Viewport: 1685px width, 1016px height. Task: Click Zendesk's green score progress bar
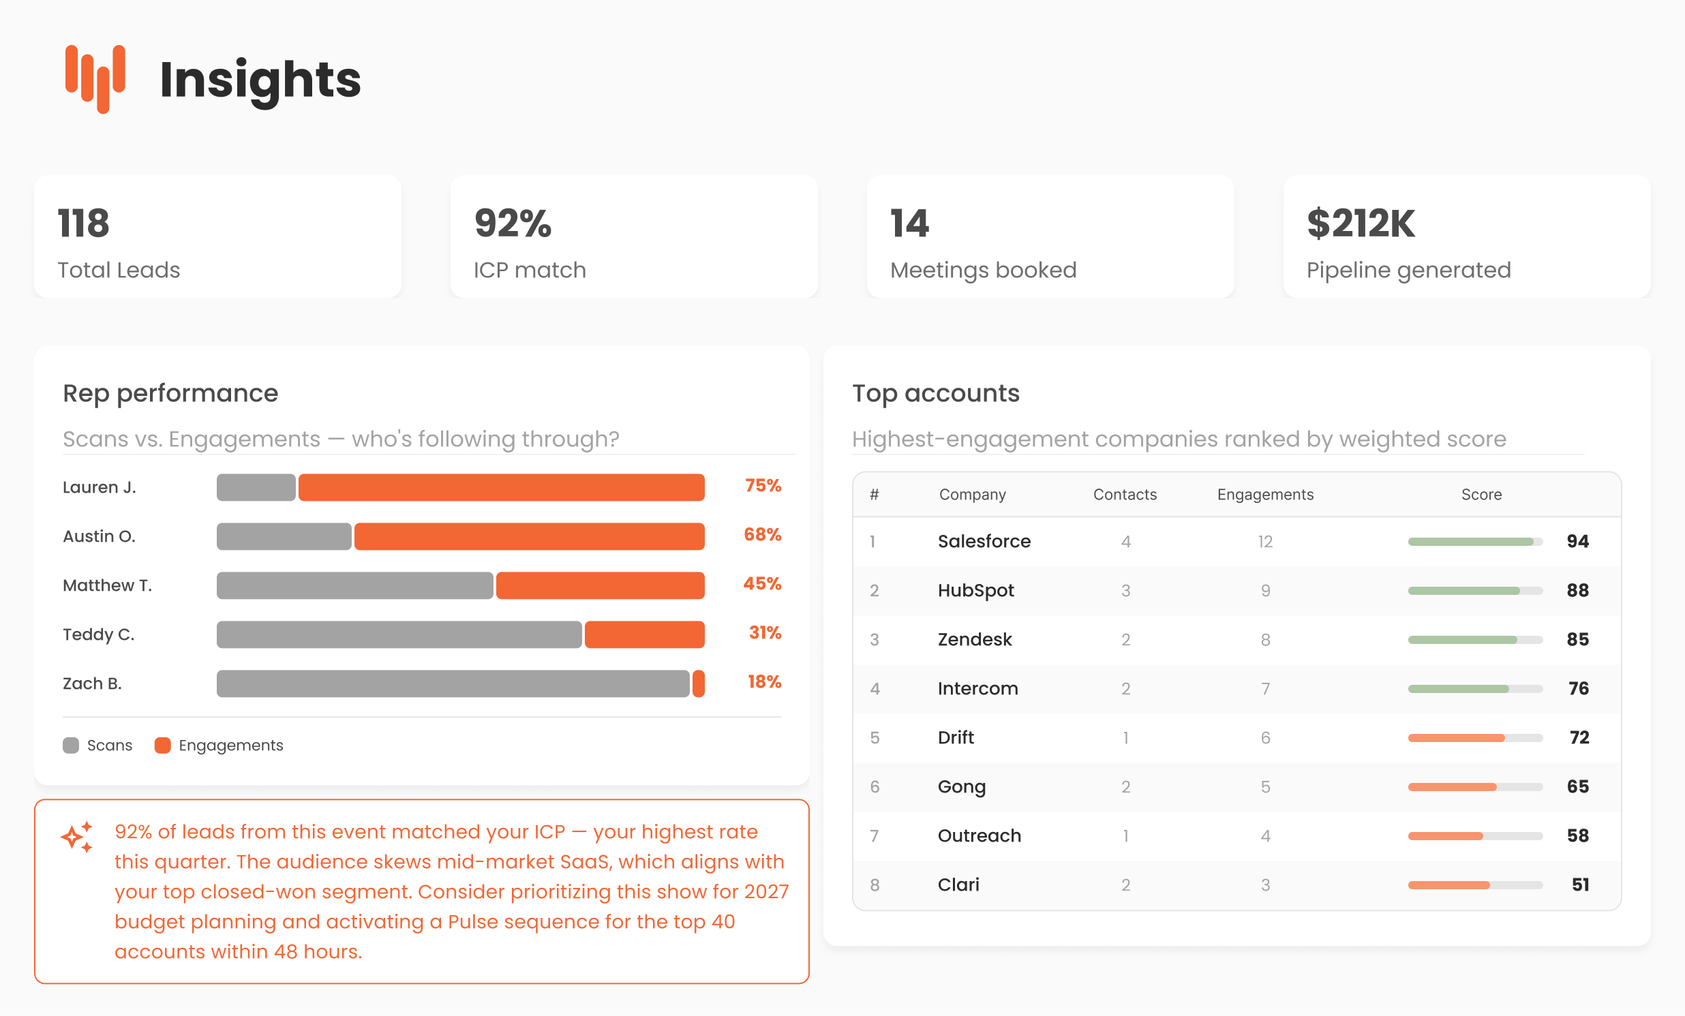tap(1462, 640)
